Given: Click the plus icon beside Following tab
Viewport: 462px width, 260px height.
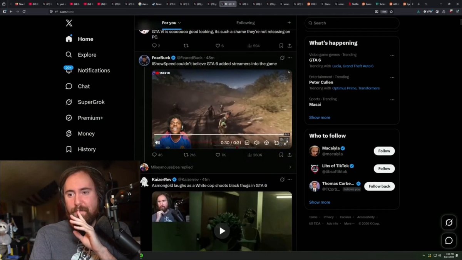Looking at the screenshot, I should 289,23.
